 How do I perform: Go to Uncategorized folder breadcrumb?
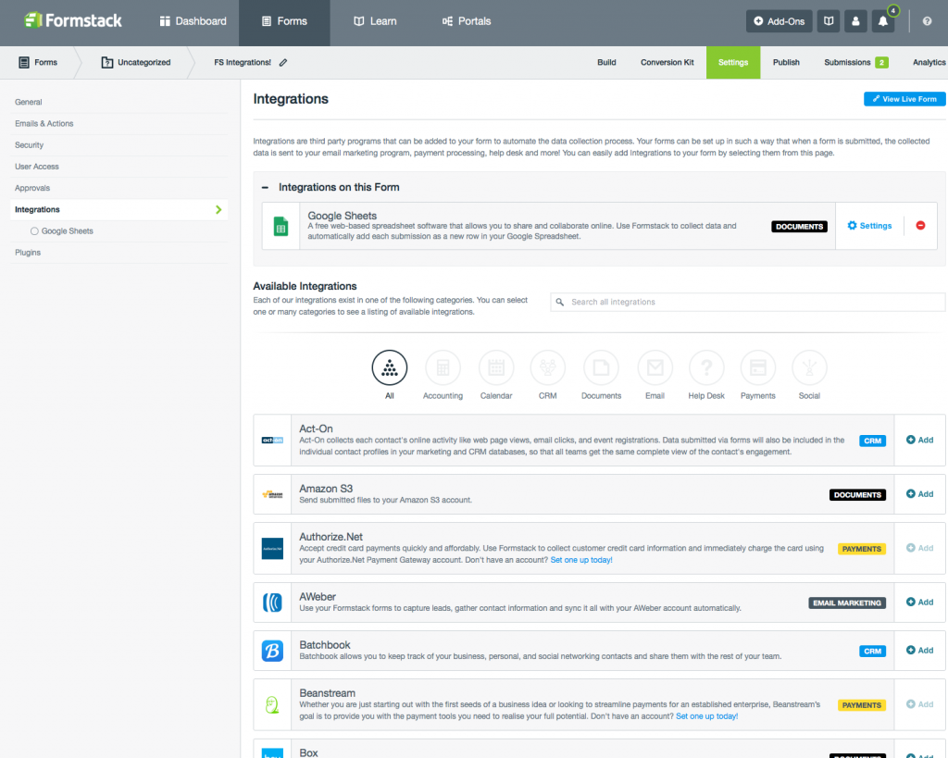(136, 62)
